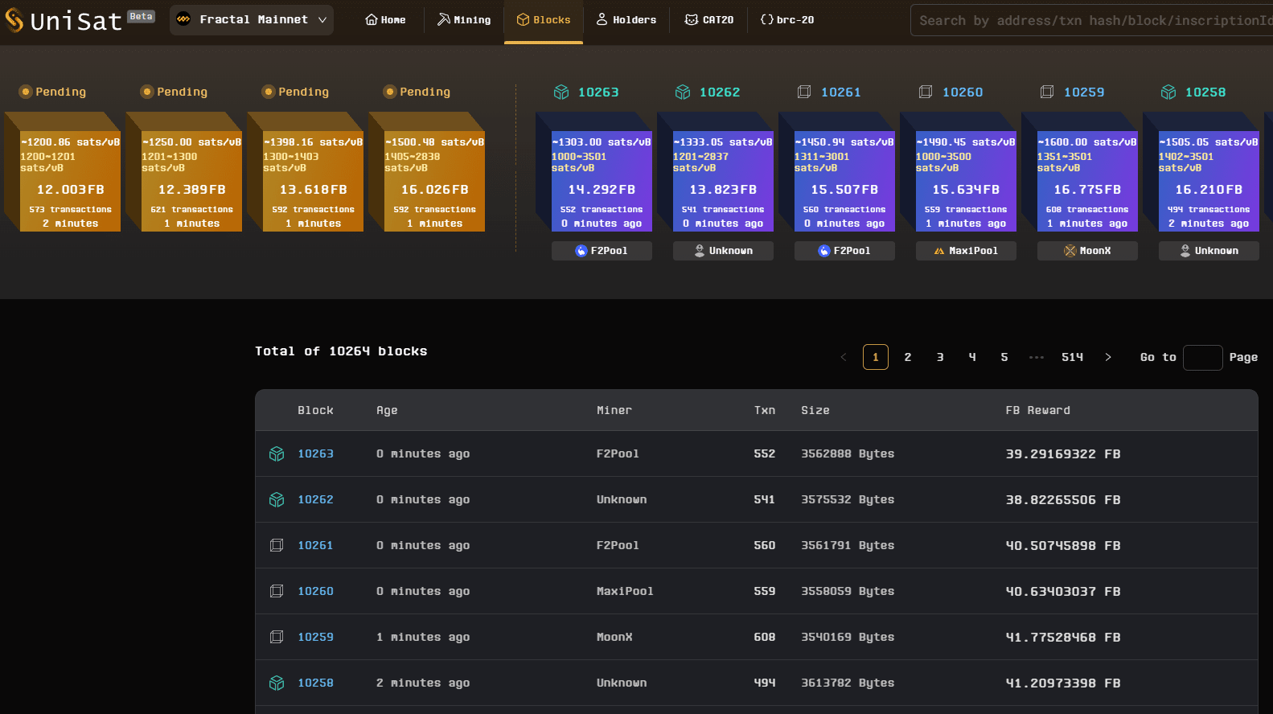The height and width of the screenshot is (714, 1273).
Task: Select page 3 in pagination
Action: (940, 357)
